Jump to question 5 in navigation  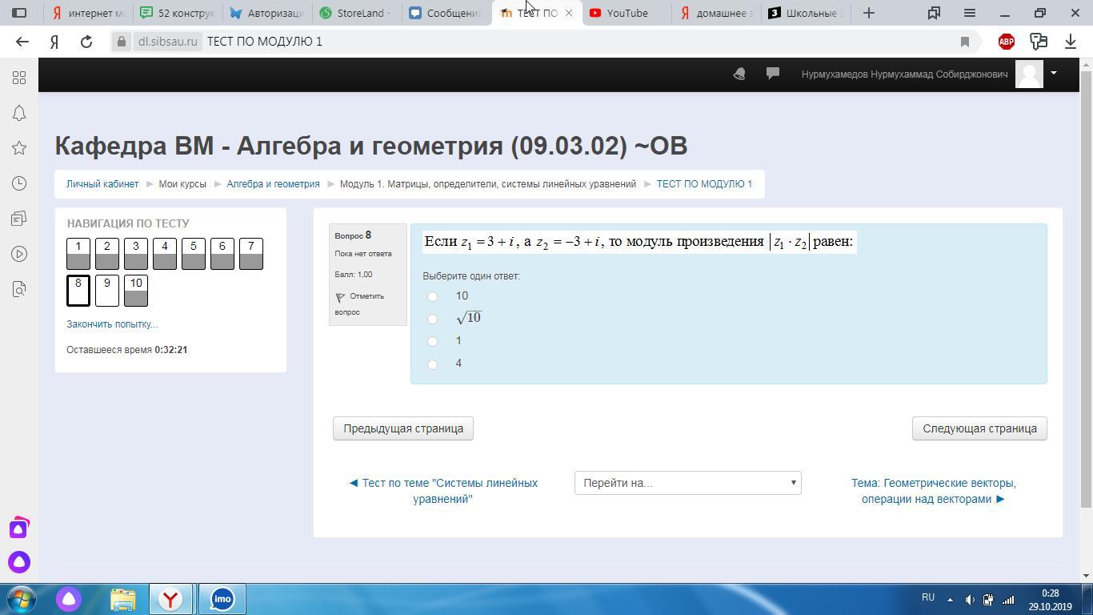194,254
